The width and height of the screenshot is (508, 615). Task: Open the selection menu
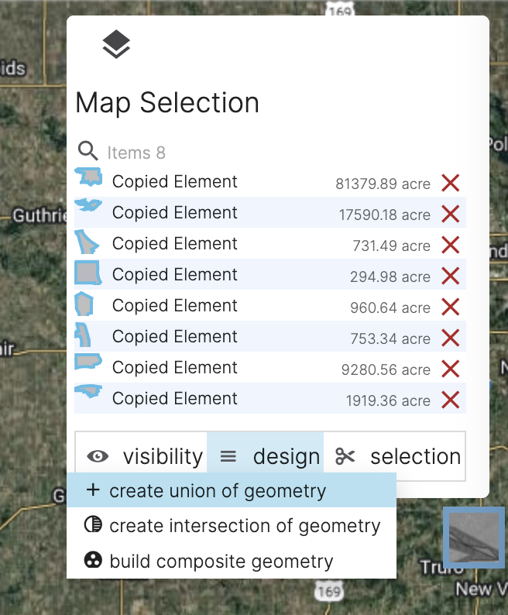pos(394,456)
